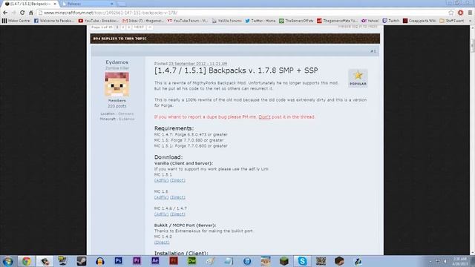The width and height of the screenshot is (475, 267).
Task: Click the AdFly link under MC 1.5.1
Action: pos(162,180)
